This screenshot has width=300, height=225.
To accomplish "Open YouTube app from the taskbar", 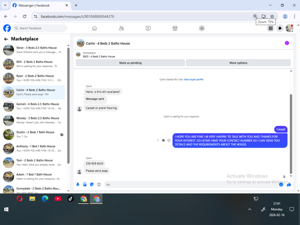I will tap(58, 199).
